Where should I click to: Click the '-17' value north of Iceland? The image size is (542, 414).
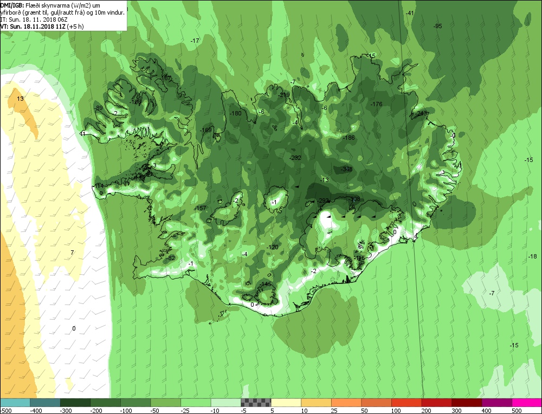pos(195,41)
